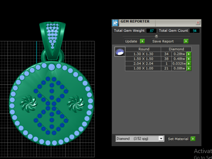Click the Total Gem Count value 94
Viewport: 212px width, 159px height.
194,31
